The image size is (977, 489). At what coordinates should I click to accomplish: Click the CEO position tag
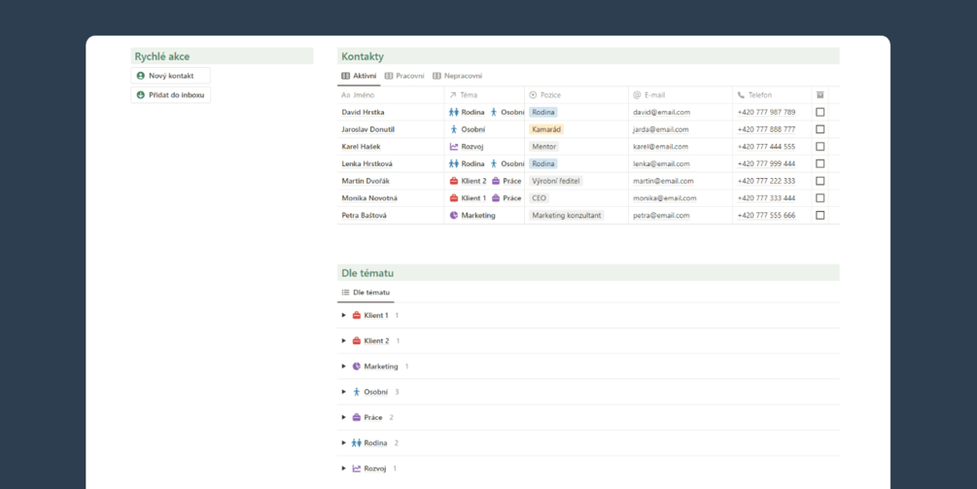(539, 198)
